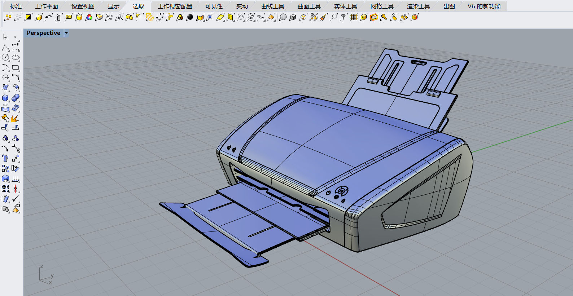The width and height of the screenshot is (573, 296).
Task: Select the Text tool T icon
Action: [5, 158]
